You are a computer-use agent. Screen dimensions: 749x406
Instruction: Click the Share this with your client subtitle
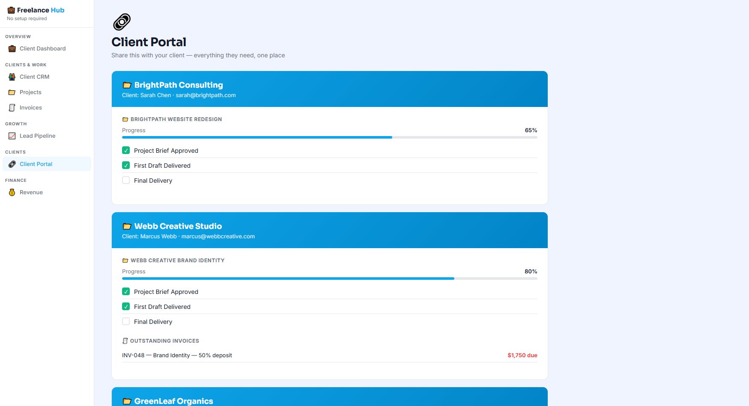click(x=198, y=56)
